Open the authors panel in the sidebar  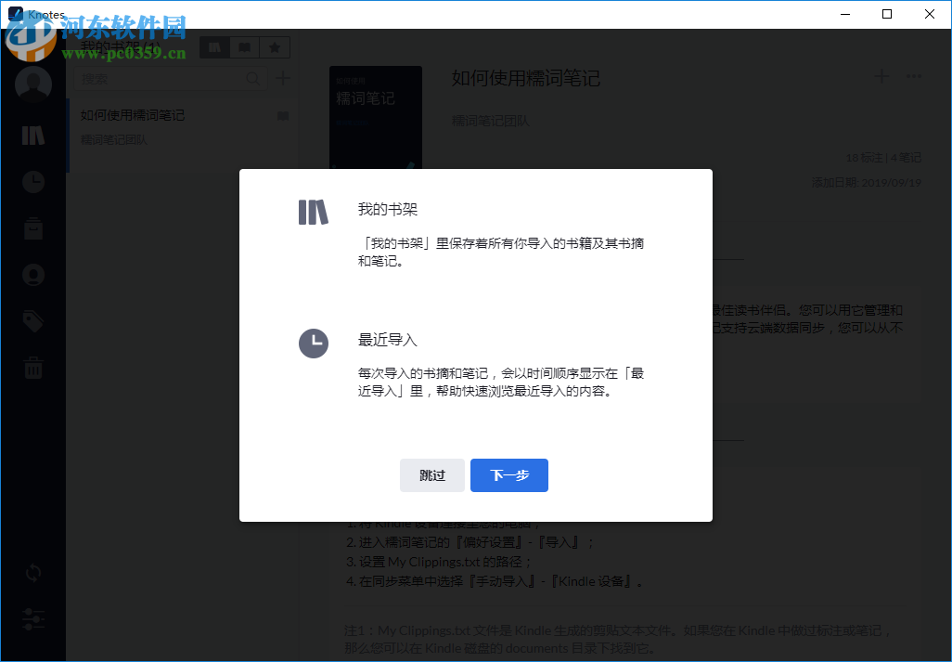[x=33, y=274]
